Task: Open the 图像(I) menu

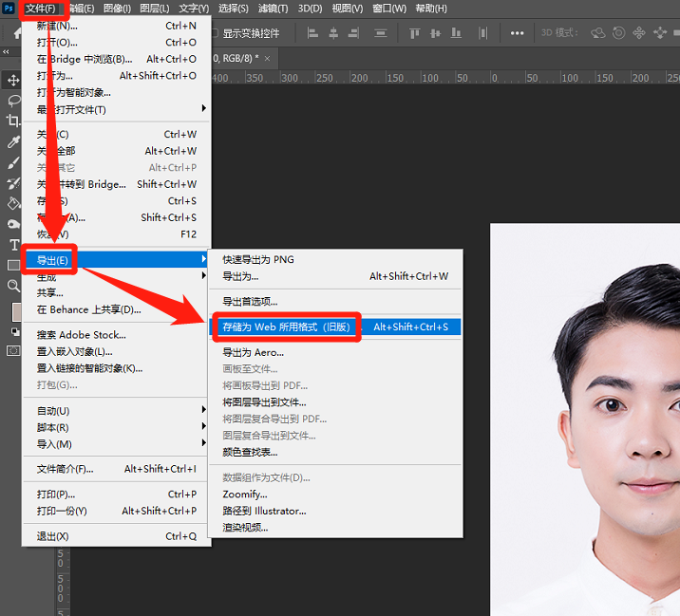Action: coord(117,9)
